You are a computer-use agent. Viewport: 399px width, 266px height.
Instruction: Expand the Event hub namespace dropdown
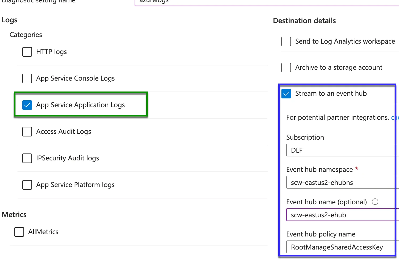point(340,182)
